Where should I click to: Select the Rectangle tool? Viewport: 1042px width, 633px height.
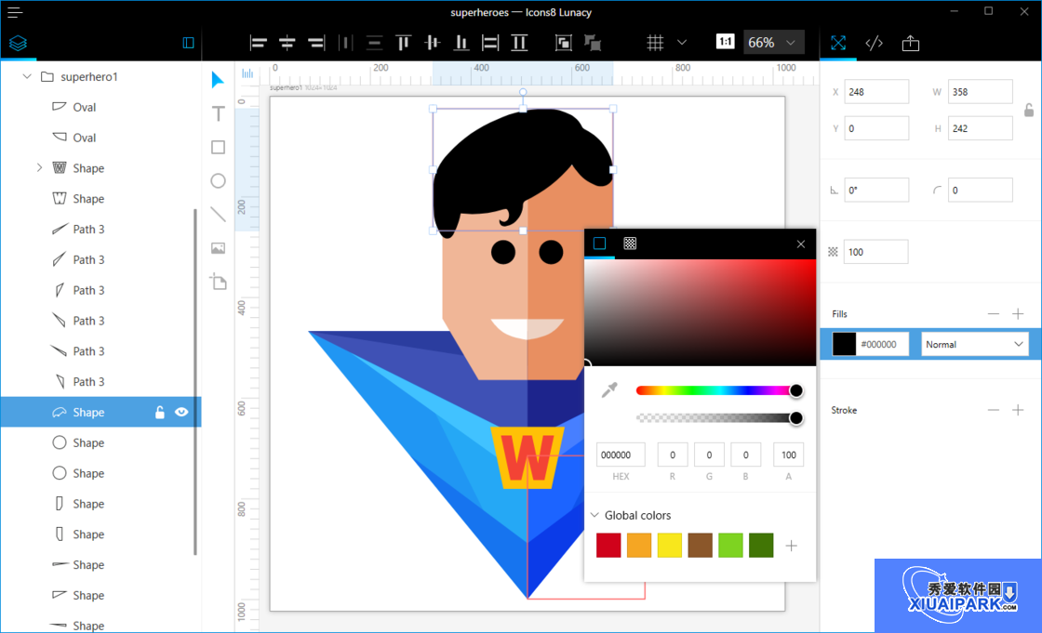pos(218,147)
